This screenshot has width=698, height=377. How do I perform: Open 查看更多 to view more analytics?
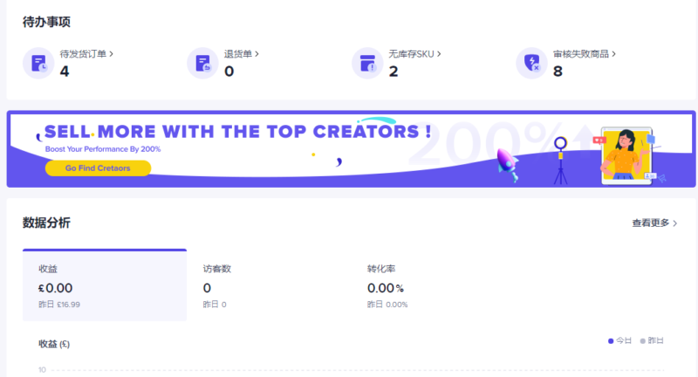(654, 223)
